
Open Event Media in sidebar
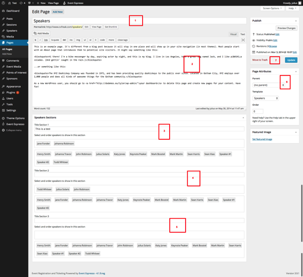pyautogui.click(x=14, y=67)
